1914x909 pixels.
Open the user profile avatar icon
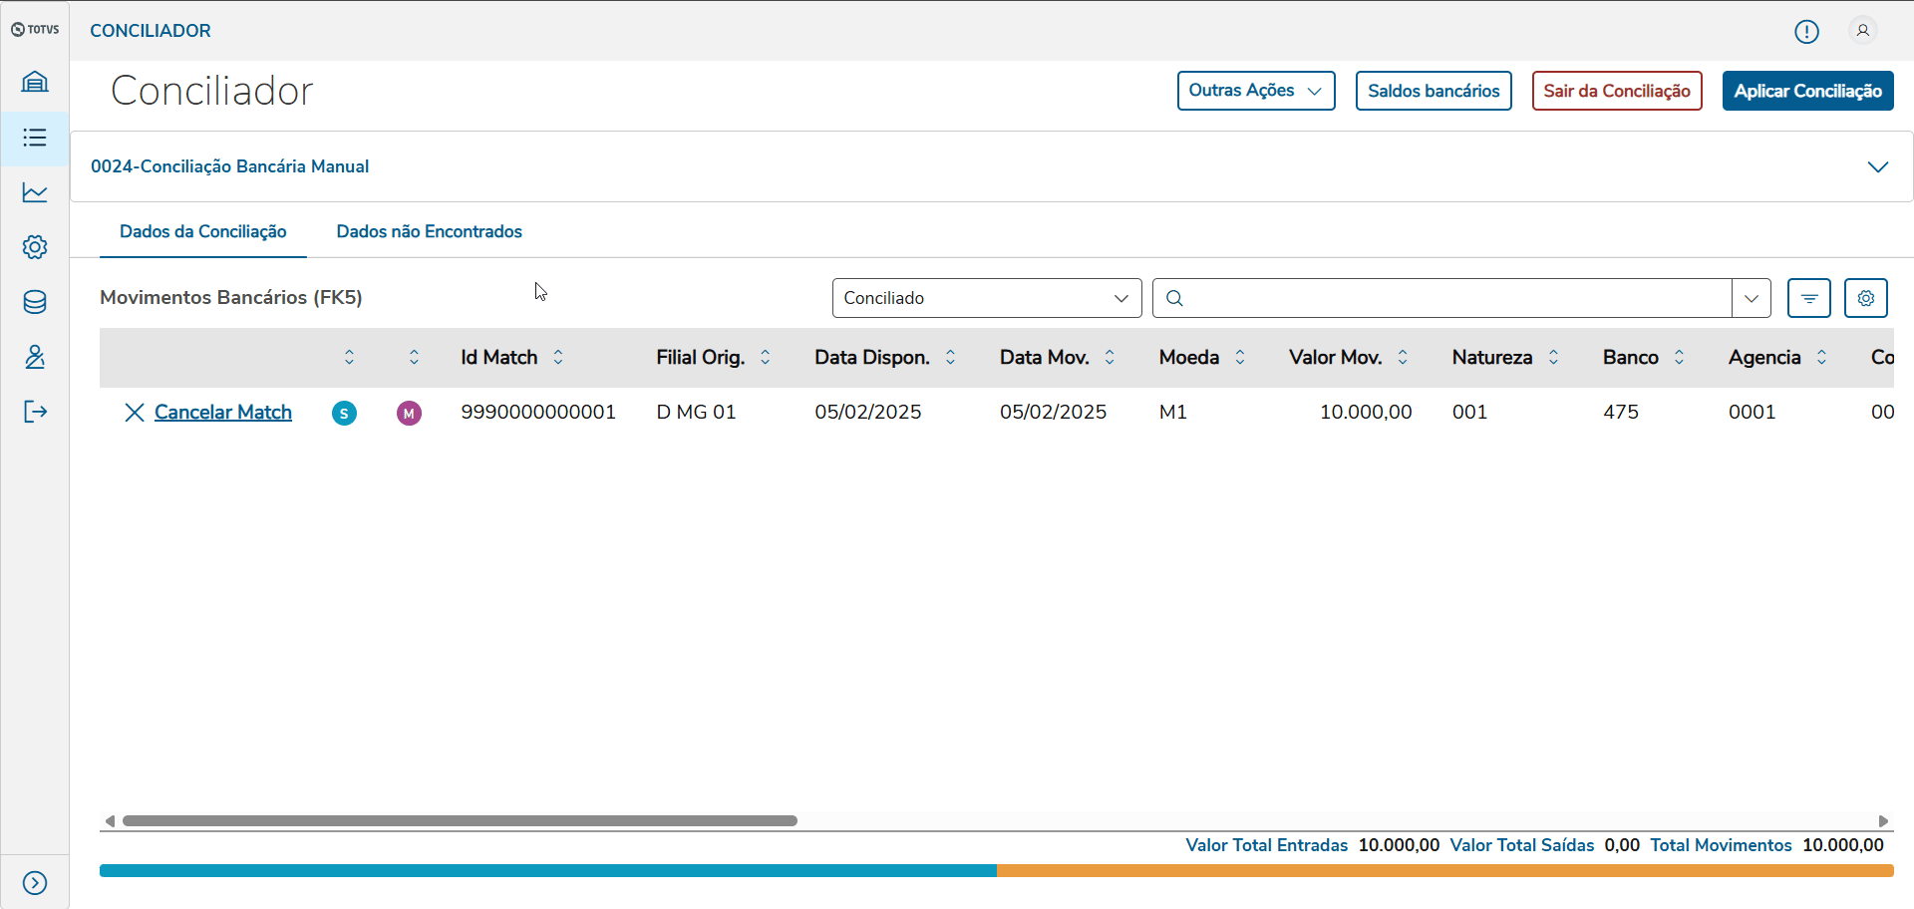click(x=1862, y=31)
